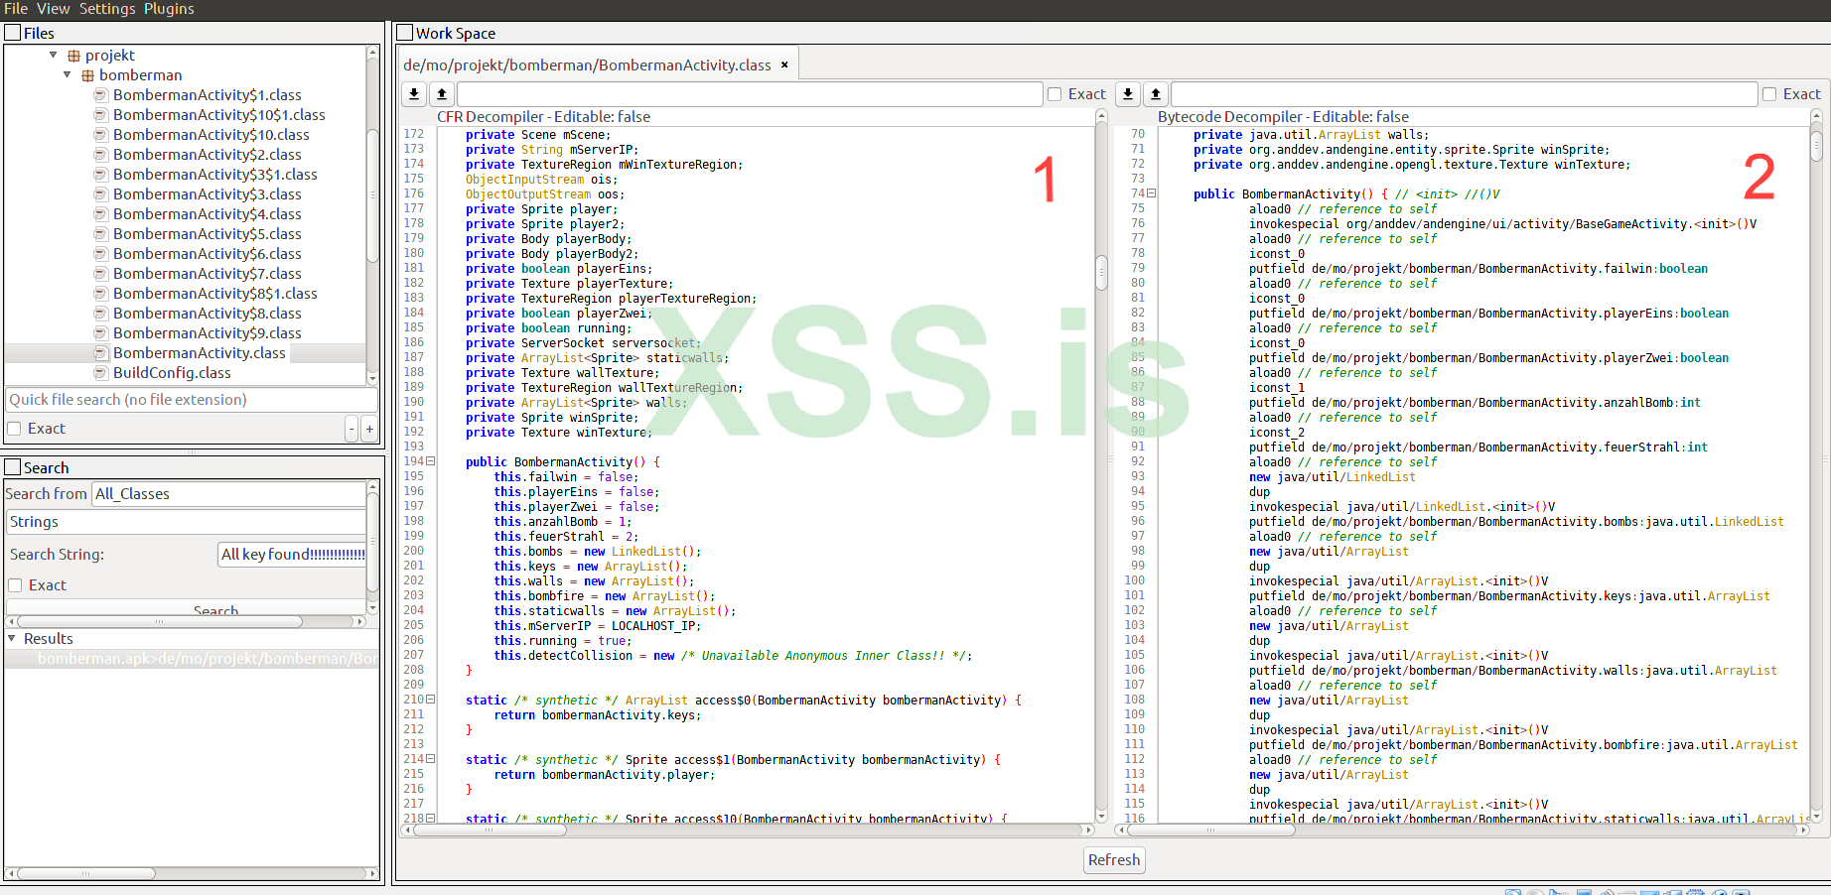Viewport: 1831px width, 895px height.
Task: Click the search-down arrow in CFR Decompiler pane
Action: coord(414,94)
